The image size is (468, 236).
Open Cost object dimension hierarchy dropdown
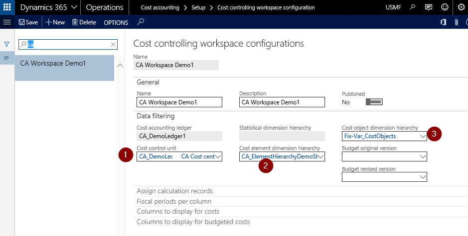(423, 136)
